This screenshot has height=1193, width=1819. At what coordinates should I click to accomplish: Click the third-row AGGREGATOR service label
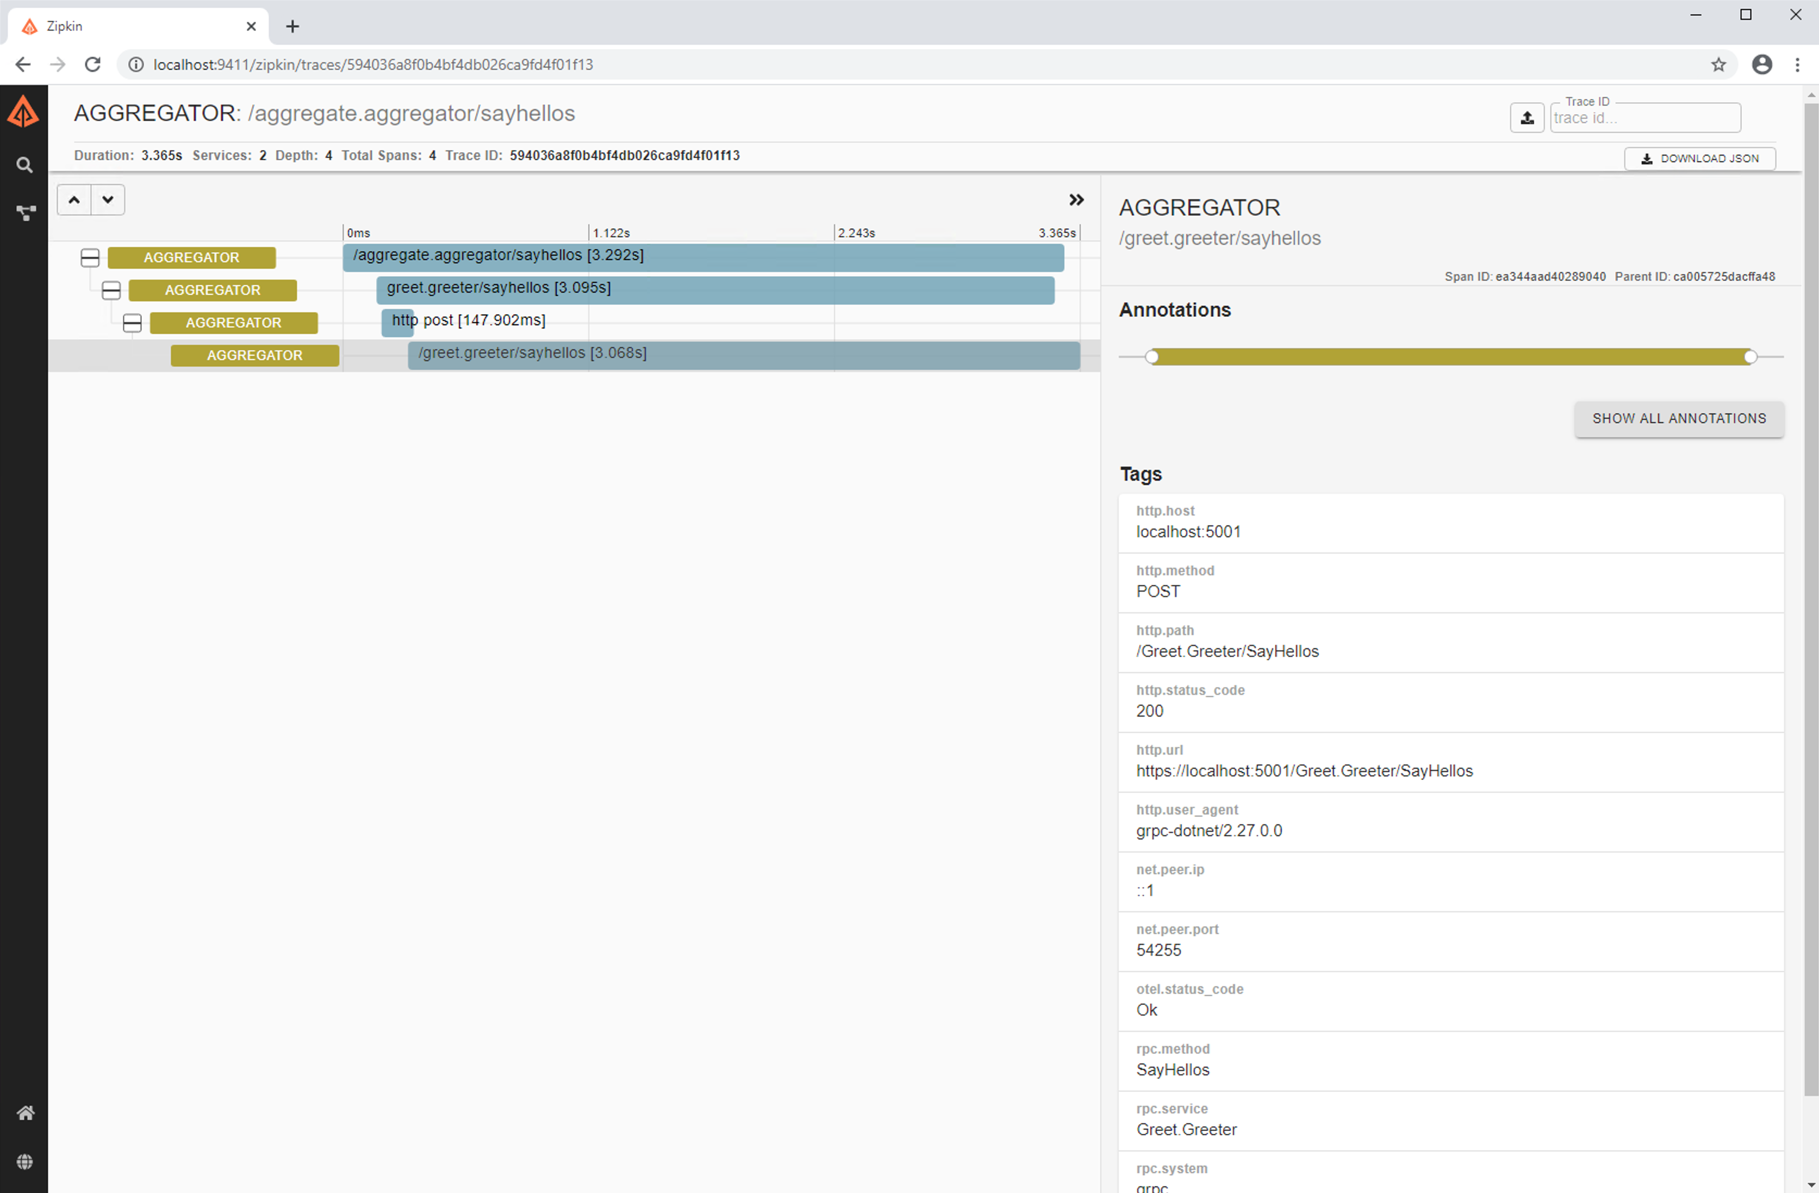[234, 324]
